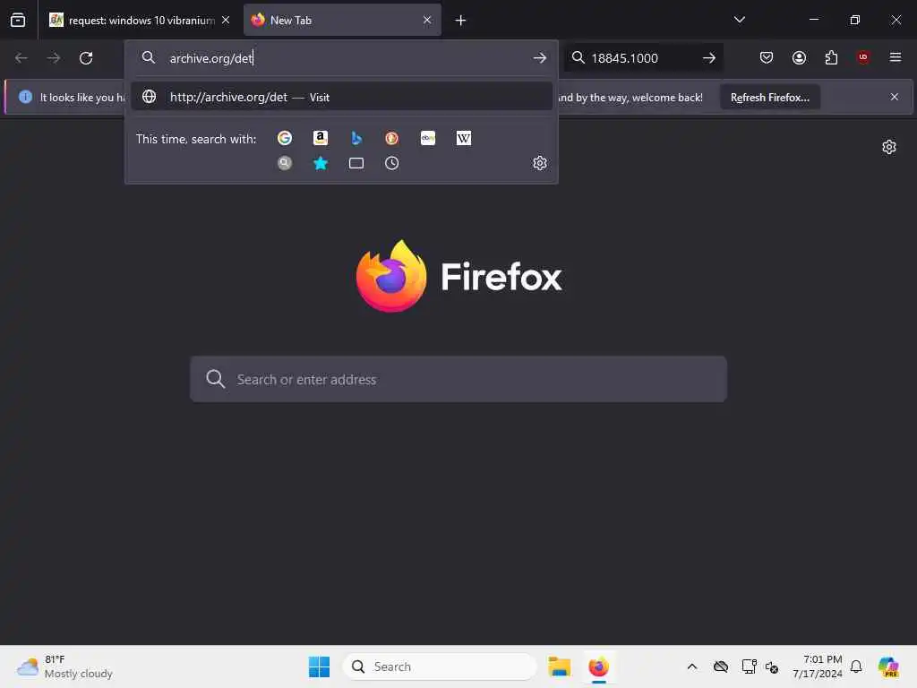The width and height of the screenshot is (917, 688).
Task: Click the info icon in notification bar
Action: [x=25, y=97]
